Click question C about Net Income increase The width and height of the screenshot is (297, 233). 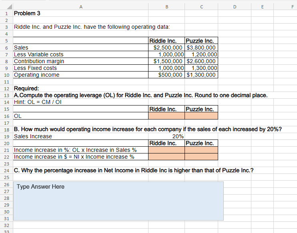(x=134, y=170)
